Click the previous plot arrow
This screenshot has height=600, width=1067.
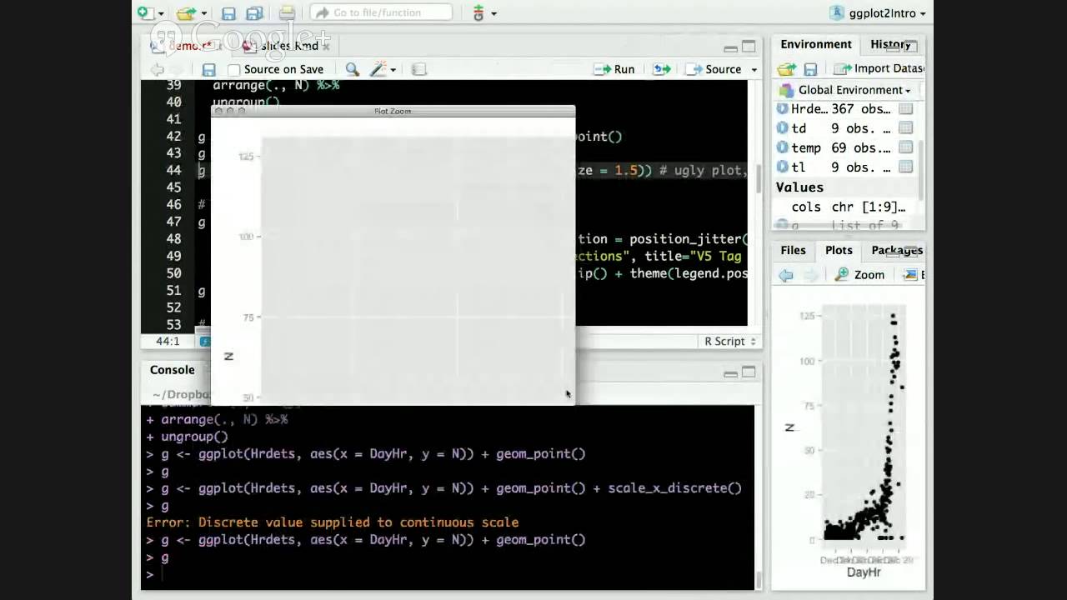click(x=786, y=274)
